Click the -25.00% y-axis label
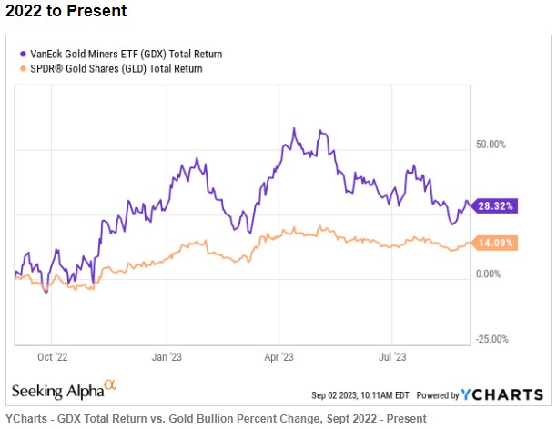This screenshot has height=429, width=557. point(492,339)
